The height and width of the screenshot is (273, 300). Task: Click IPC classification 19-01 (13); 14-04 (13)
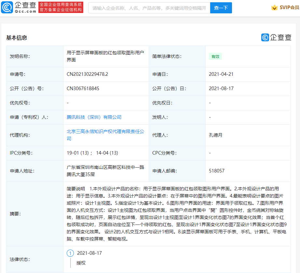92,153
